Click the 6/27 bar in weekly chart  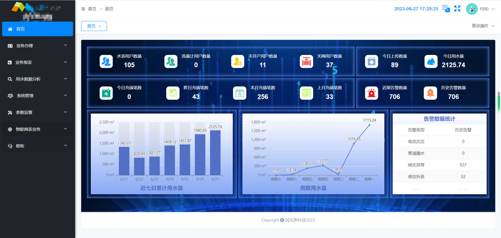215,152
